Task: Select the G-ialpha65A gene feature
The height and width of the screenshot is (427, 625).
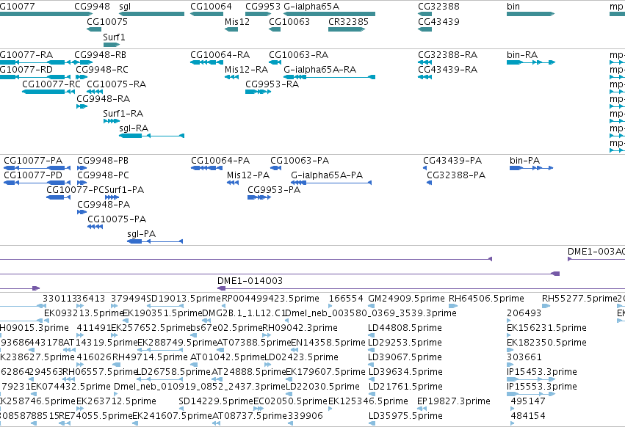Action: tap(329, 14)
